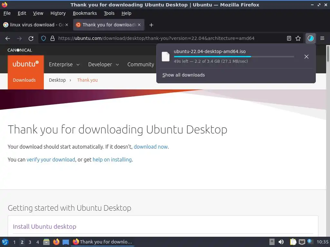The image size is (330, 247).
Task: Open the Edit menu
Action: (x=22, y=13)
